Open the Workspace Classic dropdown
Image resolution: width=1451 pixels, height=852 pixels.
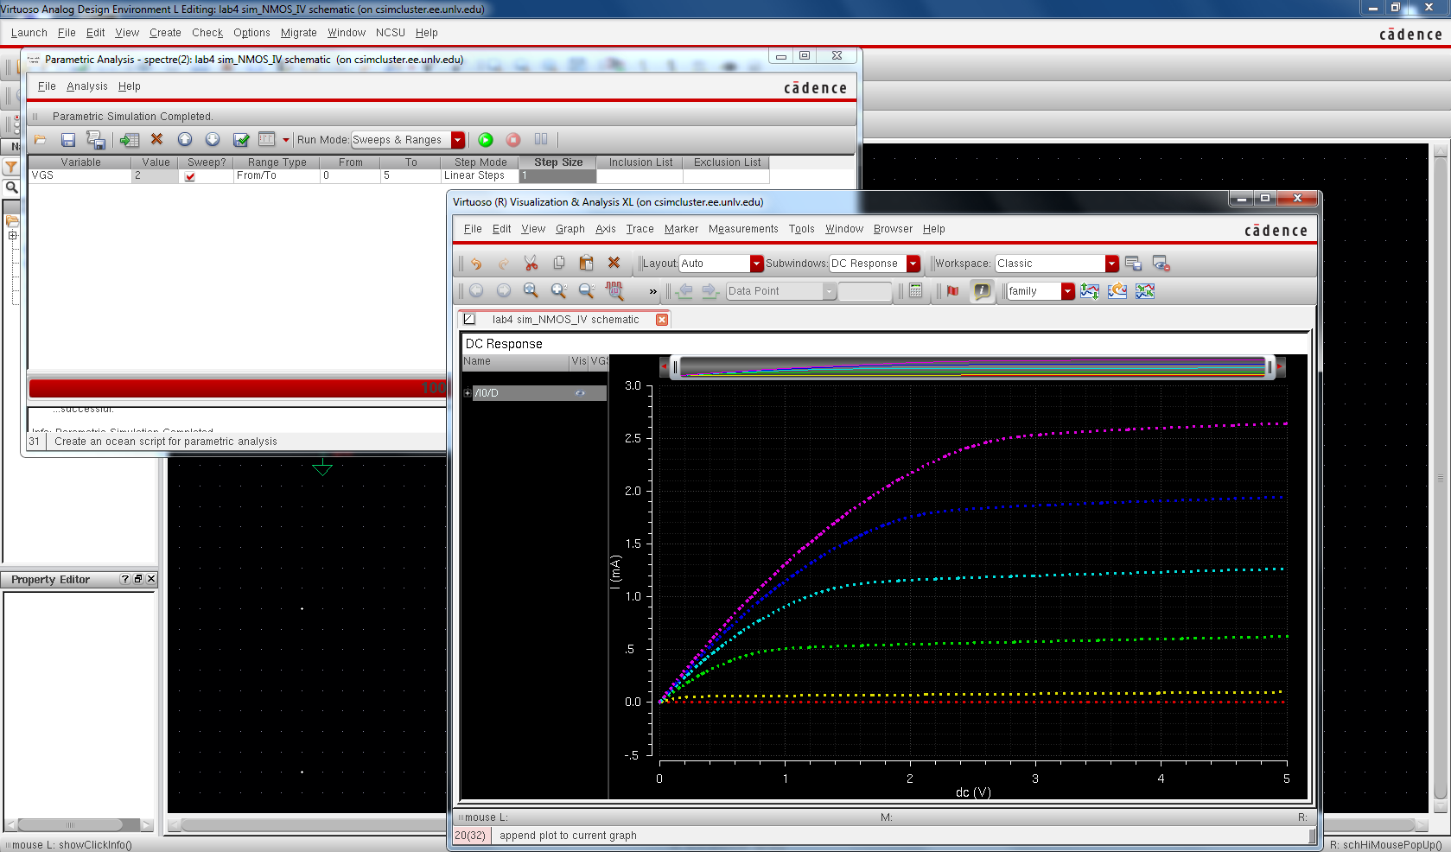(1112, 264)
